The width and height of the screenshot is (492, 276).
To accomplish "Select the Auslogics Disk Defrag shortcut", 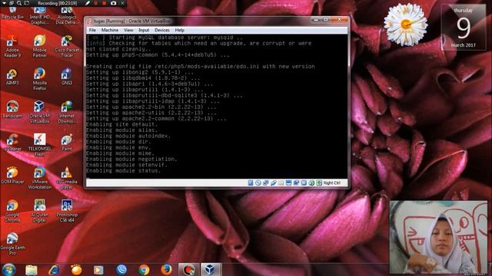I will [67, 15].
